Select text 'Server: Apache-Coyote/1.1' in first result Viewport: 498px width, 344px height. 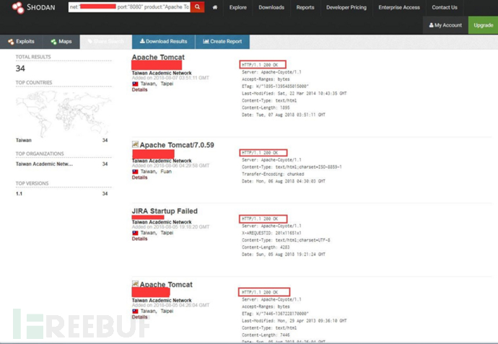(271, 72)
